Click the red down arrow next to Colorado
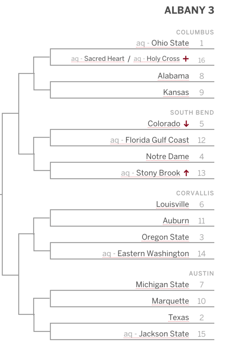The height and width of the screenshot is (348, 235). tap(186, 123)
